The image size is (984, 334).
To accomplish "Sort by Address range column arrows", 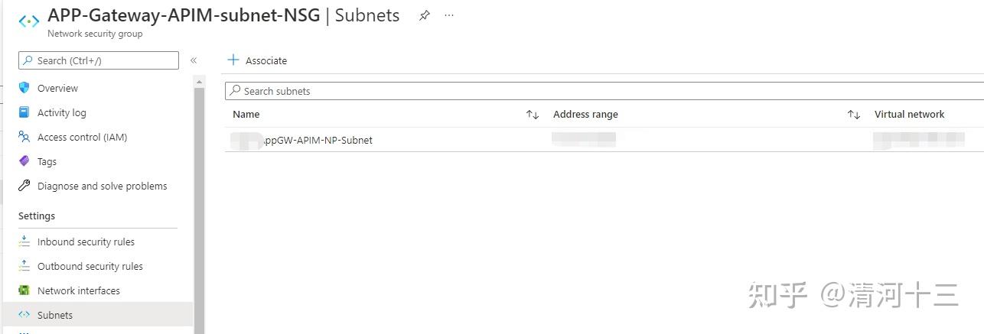I will tap(854, 115).
